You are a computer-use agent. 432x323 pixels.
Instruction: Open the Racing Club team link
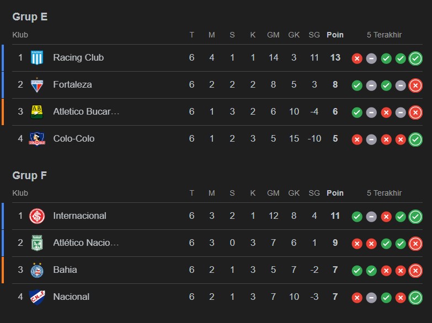78,58
